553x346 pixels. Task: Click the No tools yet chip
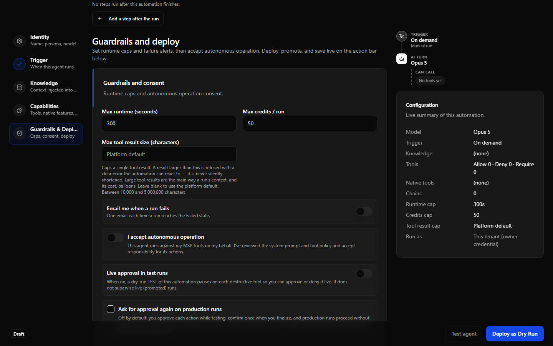pyautogui.click(x=430, y=81)
